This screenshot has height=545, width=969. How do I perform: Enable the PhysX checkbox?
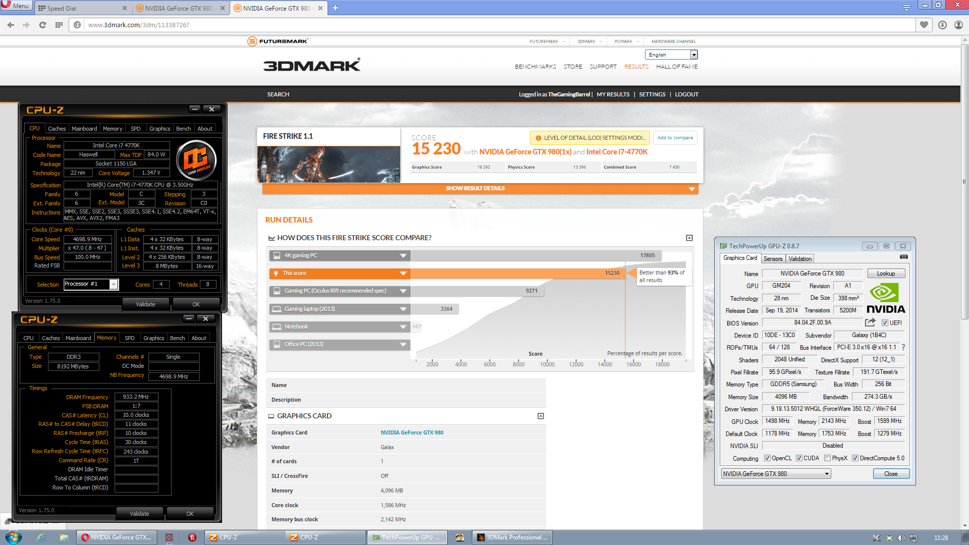827,458
